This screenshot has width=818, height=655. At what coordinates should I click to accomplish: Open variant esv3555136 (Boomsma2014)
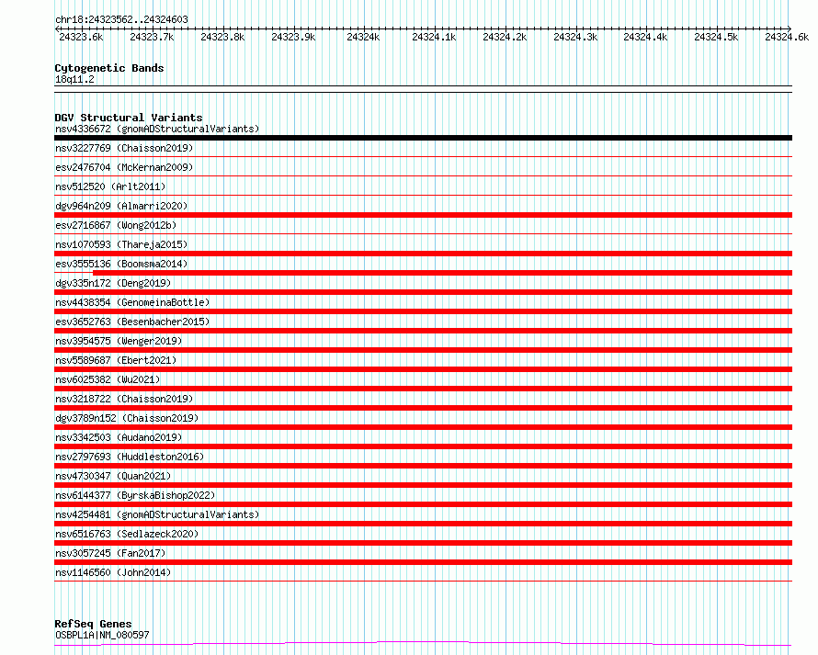pos(121,264)
